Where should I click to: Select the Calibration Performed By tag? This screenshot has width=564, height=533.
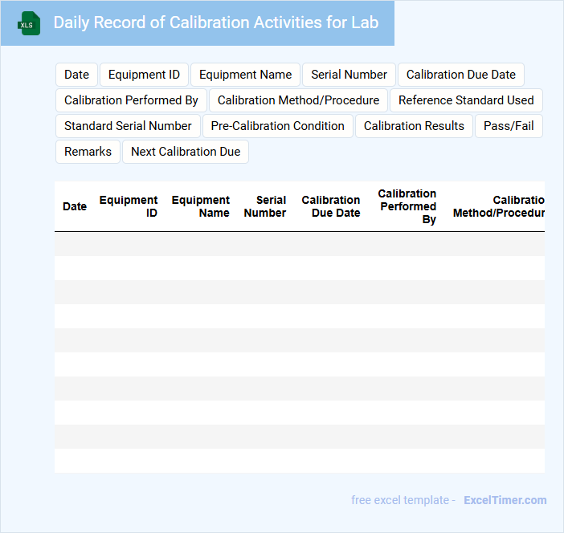[131, 100]
